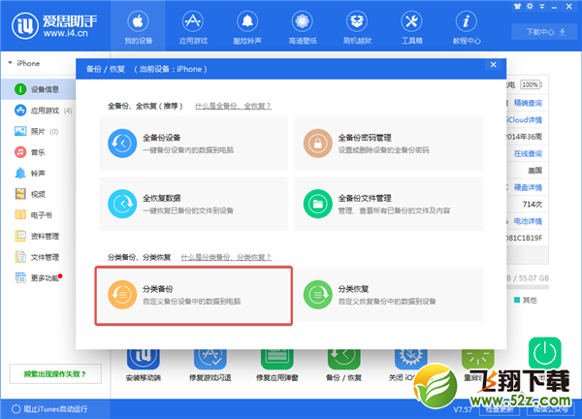582x419 pixels.
Task: Click the 在线查询 link
Action: (528, 153)
